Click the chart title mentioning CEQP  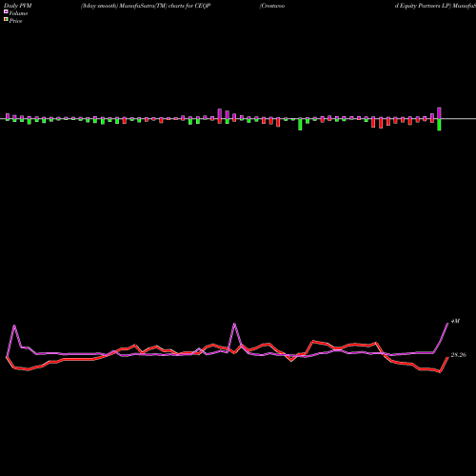point(146,6)
